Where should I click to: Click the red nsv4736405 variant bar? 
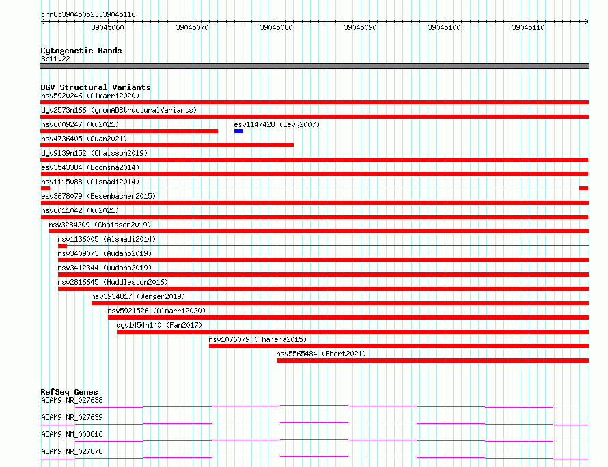(167, 145)
